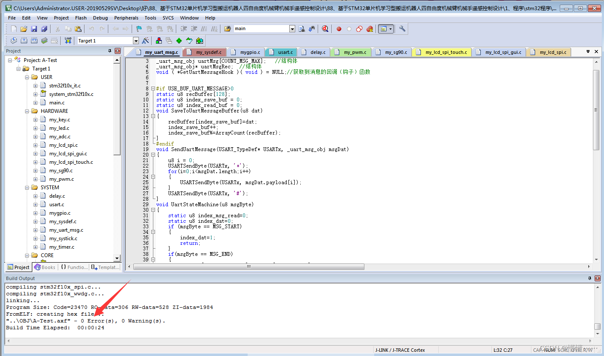The width and height of the screenshot is (604, 356).
Task: Click the Unindent selected text icon
Action: click(x=194, y=29)
